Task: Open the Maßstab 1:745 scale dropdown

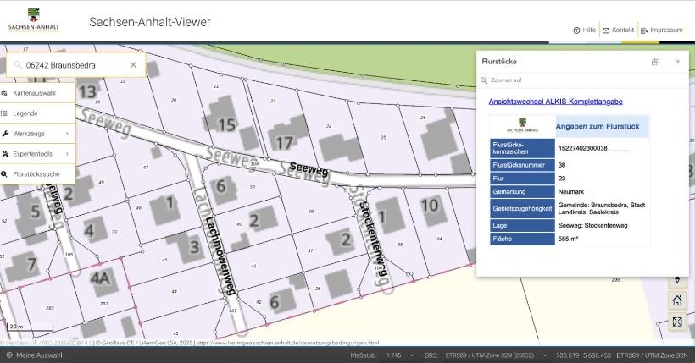Action: pos(400,355)
